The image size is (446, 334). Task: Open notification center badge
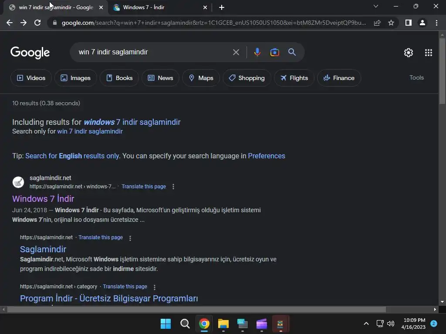[x=434, y=324]
